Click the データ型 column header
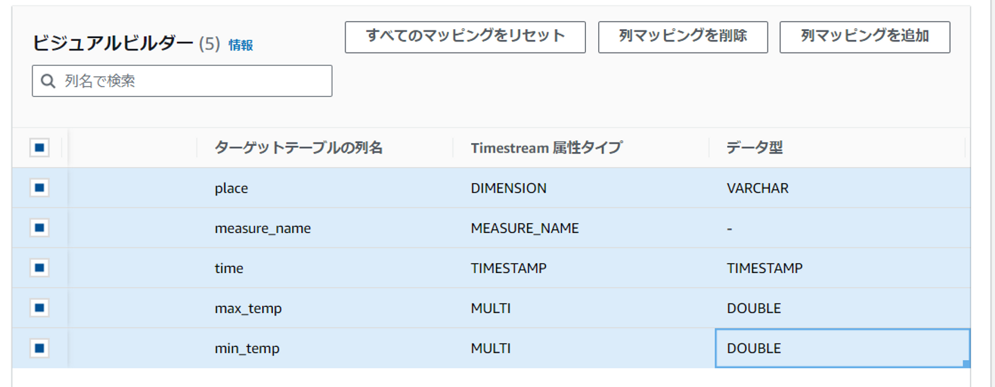 [x=755, y=148]
